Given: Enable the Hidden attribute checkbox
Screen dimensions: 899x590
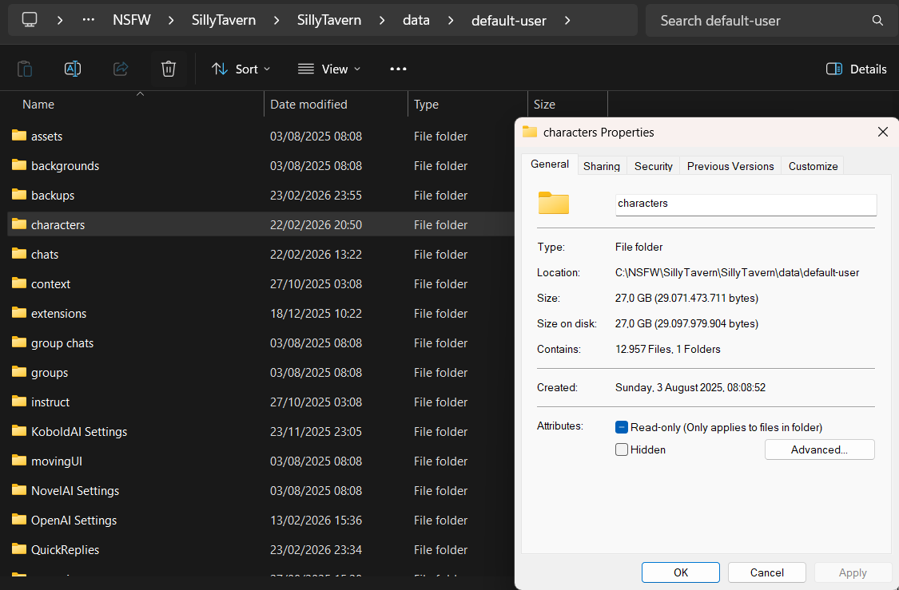Looking at the screenshot, I should pos(622,449).
